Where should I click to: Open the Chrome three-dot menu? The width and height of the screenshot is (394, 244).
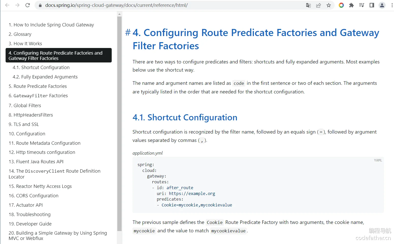tap(392, 5)
